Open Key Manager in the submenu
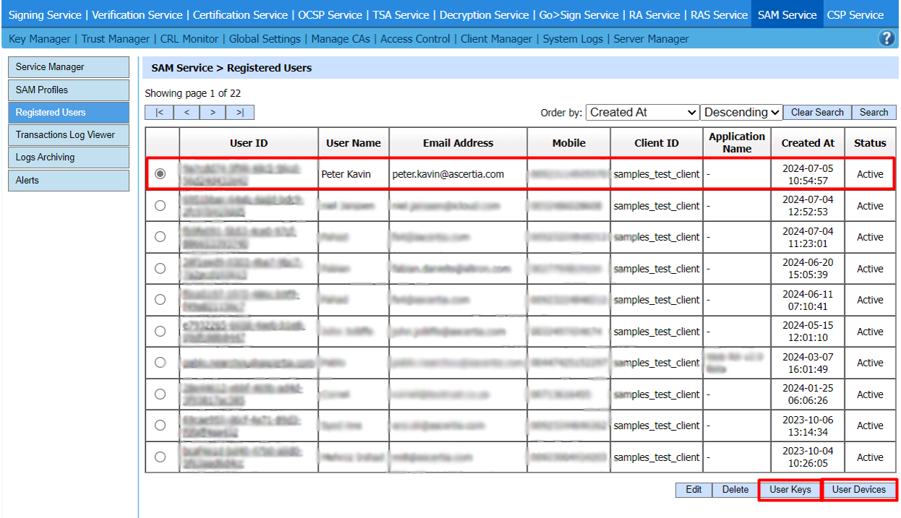Viewport: 901px width, 518px height. 40,39
